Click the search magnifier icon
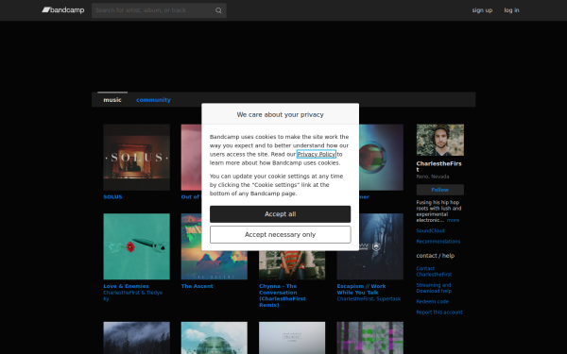The height and width of the screenshot is (354, 567). point(218,10)
